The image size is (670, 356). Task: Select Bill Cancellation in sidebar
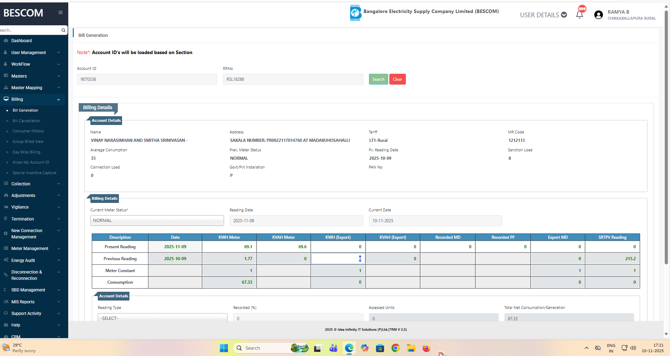pos(26,121)
